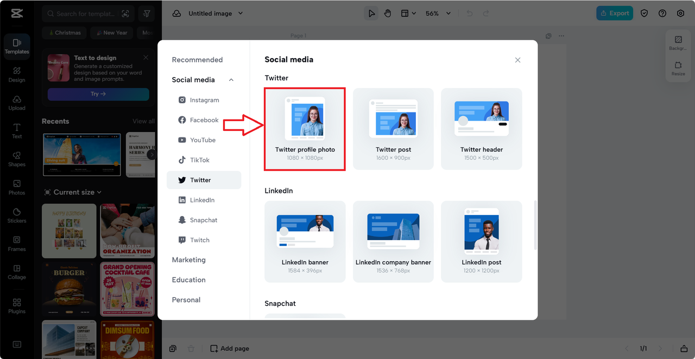This screenshot has height=359, width=695.
Task: Open the Text sidebar panel
Action: pos(17,131)
